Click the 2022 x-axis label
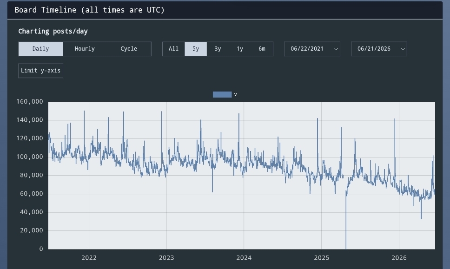The width and height of the screenshot is (450, 269). 89,258
